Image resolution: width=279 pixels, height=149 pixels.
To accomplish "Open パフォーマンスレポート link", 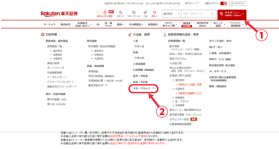I will [x=61, y=82].
